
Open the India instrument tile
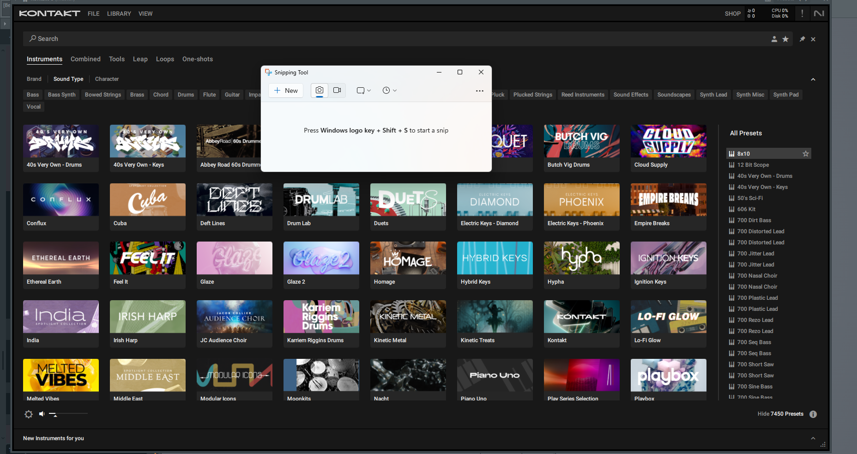(x=61, y=324)
